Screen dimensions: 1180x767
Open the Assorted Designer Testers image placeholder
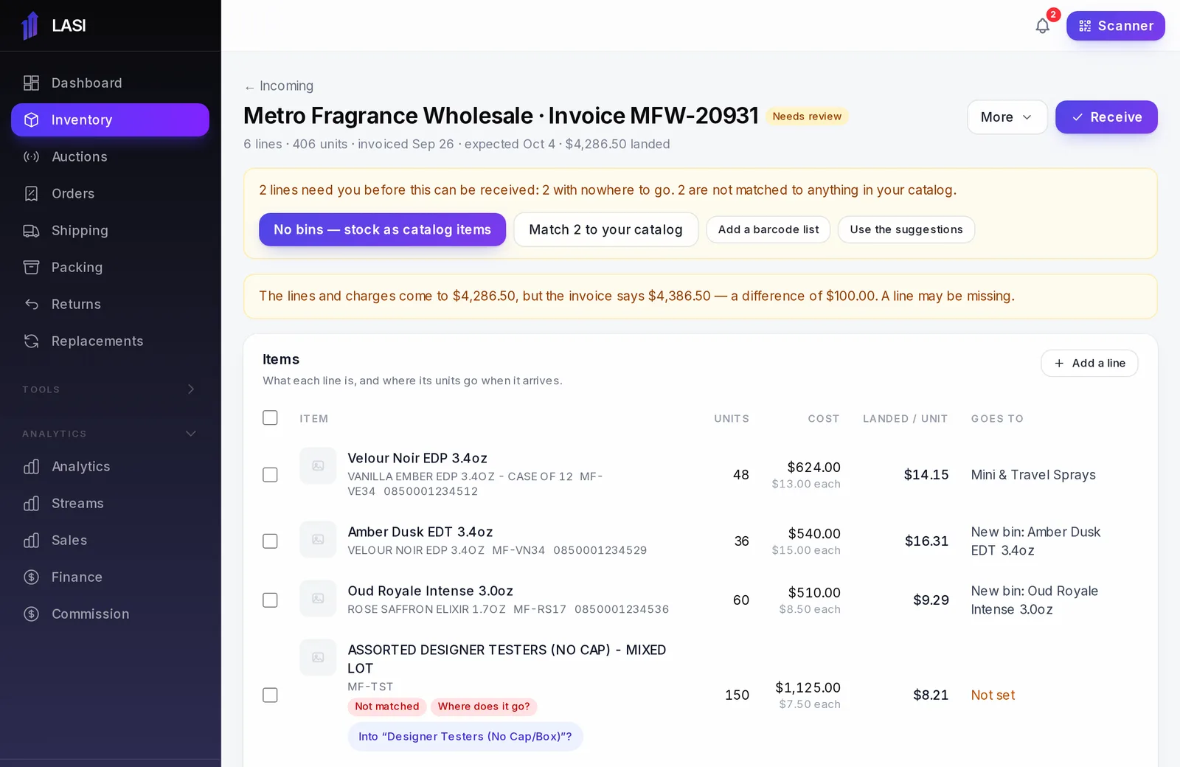318,657
